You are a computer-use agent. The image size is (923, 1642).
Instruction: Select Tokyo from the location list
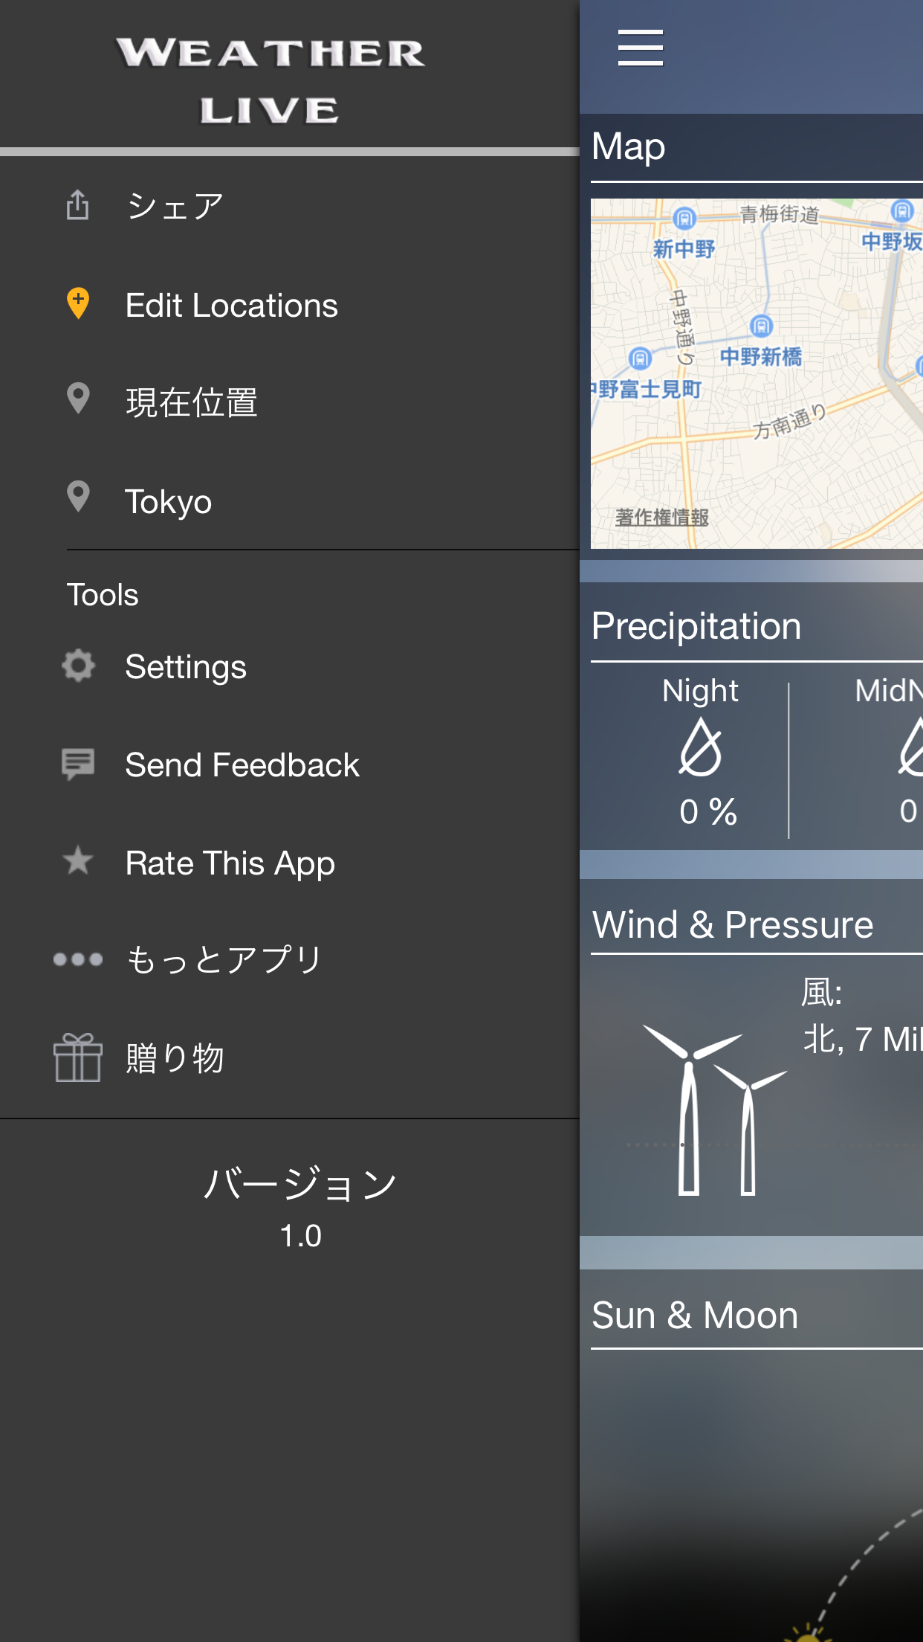pyautogui.click(x=169, y=502)
